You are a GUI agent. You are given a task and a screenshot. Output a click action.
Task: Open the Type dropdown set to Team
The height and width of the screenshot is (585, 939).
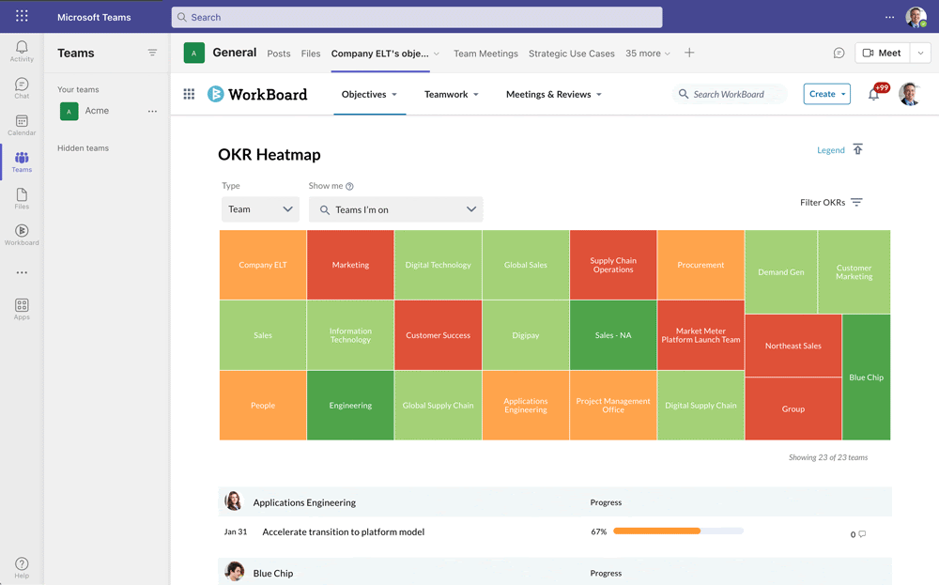click(x=260, y=209)
